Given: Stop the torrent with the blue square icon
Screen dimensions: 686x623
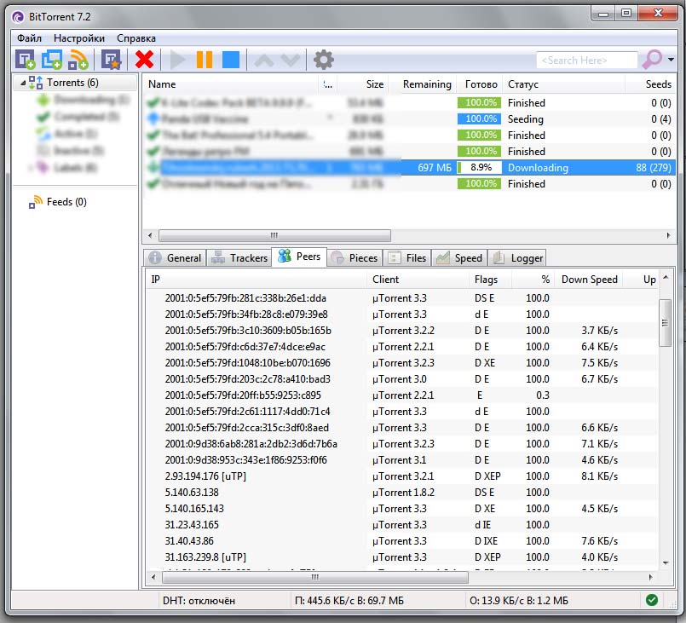Looking at the screenshot, I should pos(231,60).
